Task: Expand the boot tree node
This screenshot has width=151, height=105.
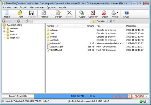Action: click(4, 31)
